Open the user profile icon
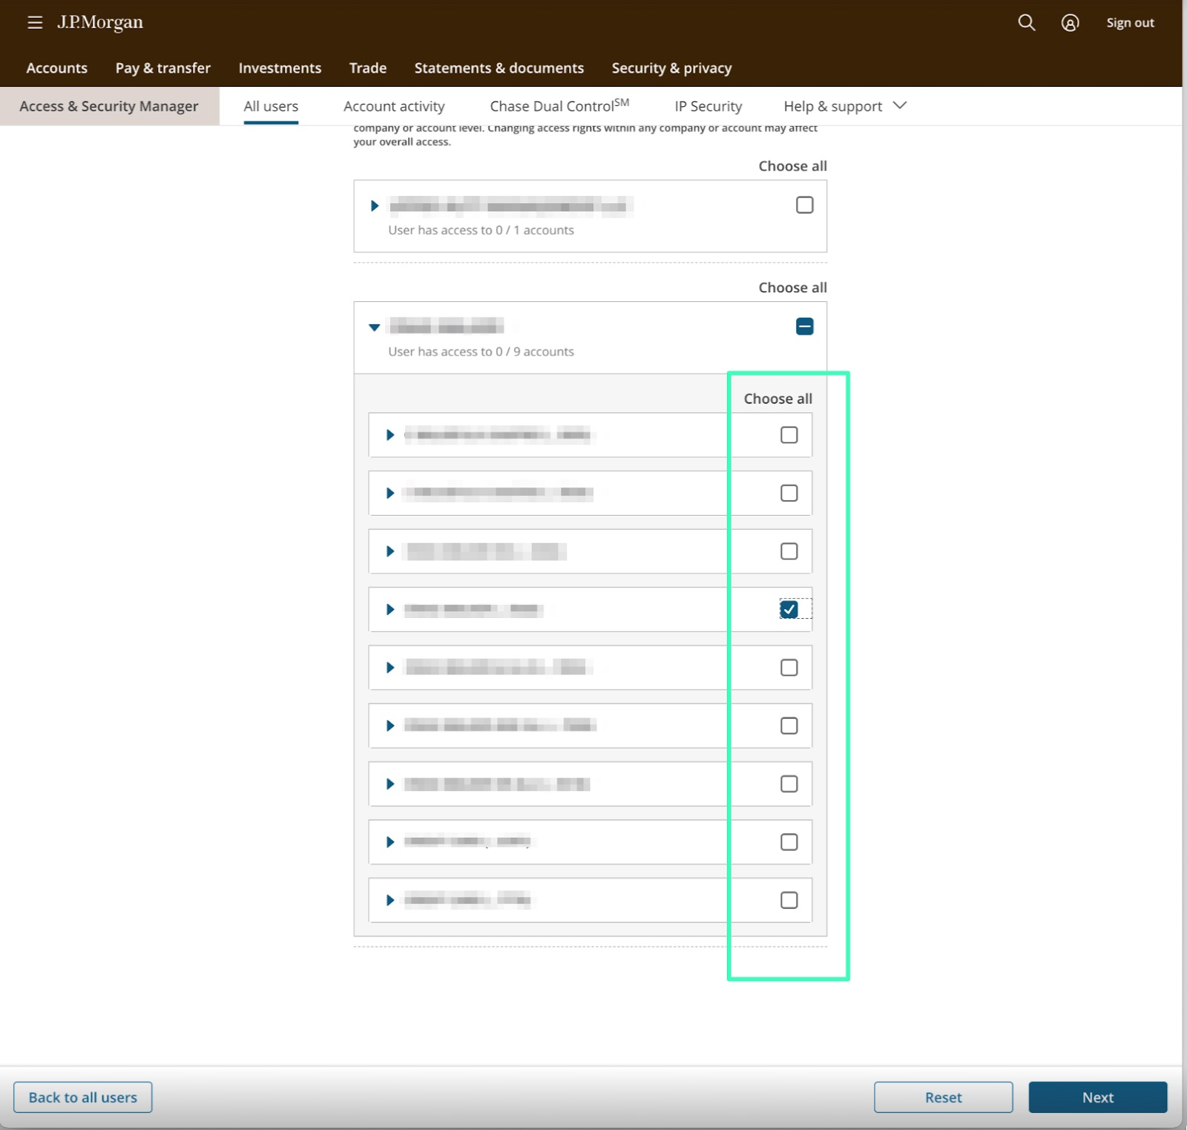Viewport: 1187px width, 1130px height. tap(1069, 23)
